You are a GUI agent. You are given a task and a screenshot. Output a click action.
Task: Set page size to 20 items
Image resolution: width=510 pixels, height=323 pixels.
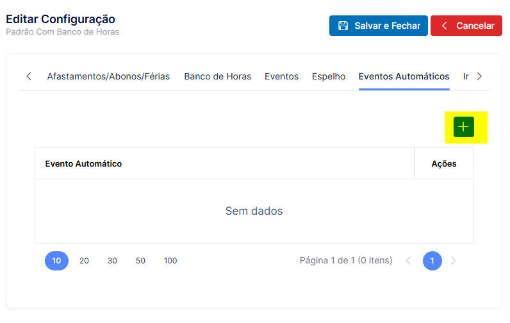pos(84,261)
